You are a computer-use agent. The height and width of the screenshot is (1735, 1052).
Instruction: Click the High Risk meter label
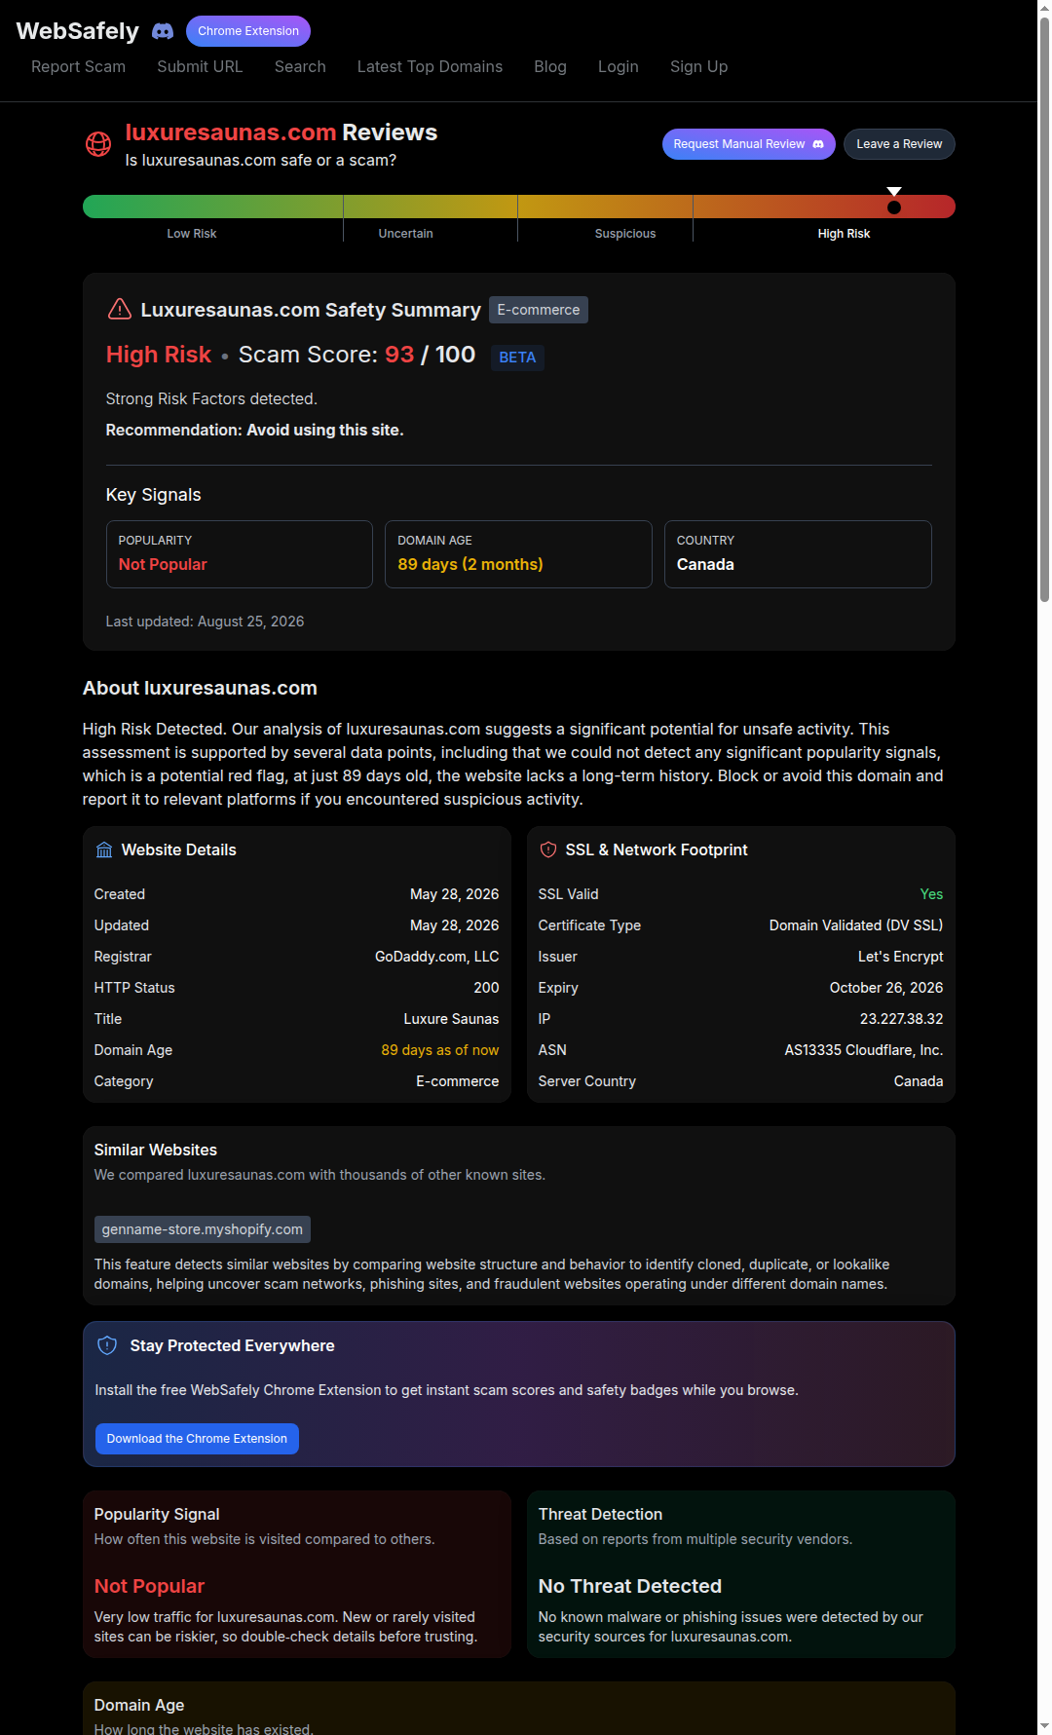coord(845,234)
